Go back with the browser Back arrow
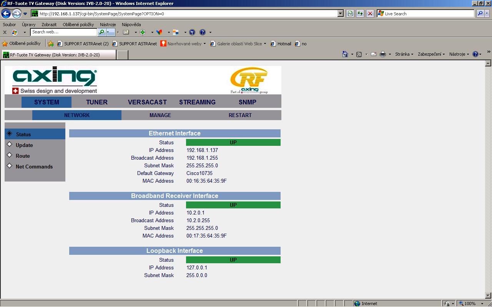492x307 pixels. [6, 14]
